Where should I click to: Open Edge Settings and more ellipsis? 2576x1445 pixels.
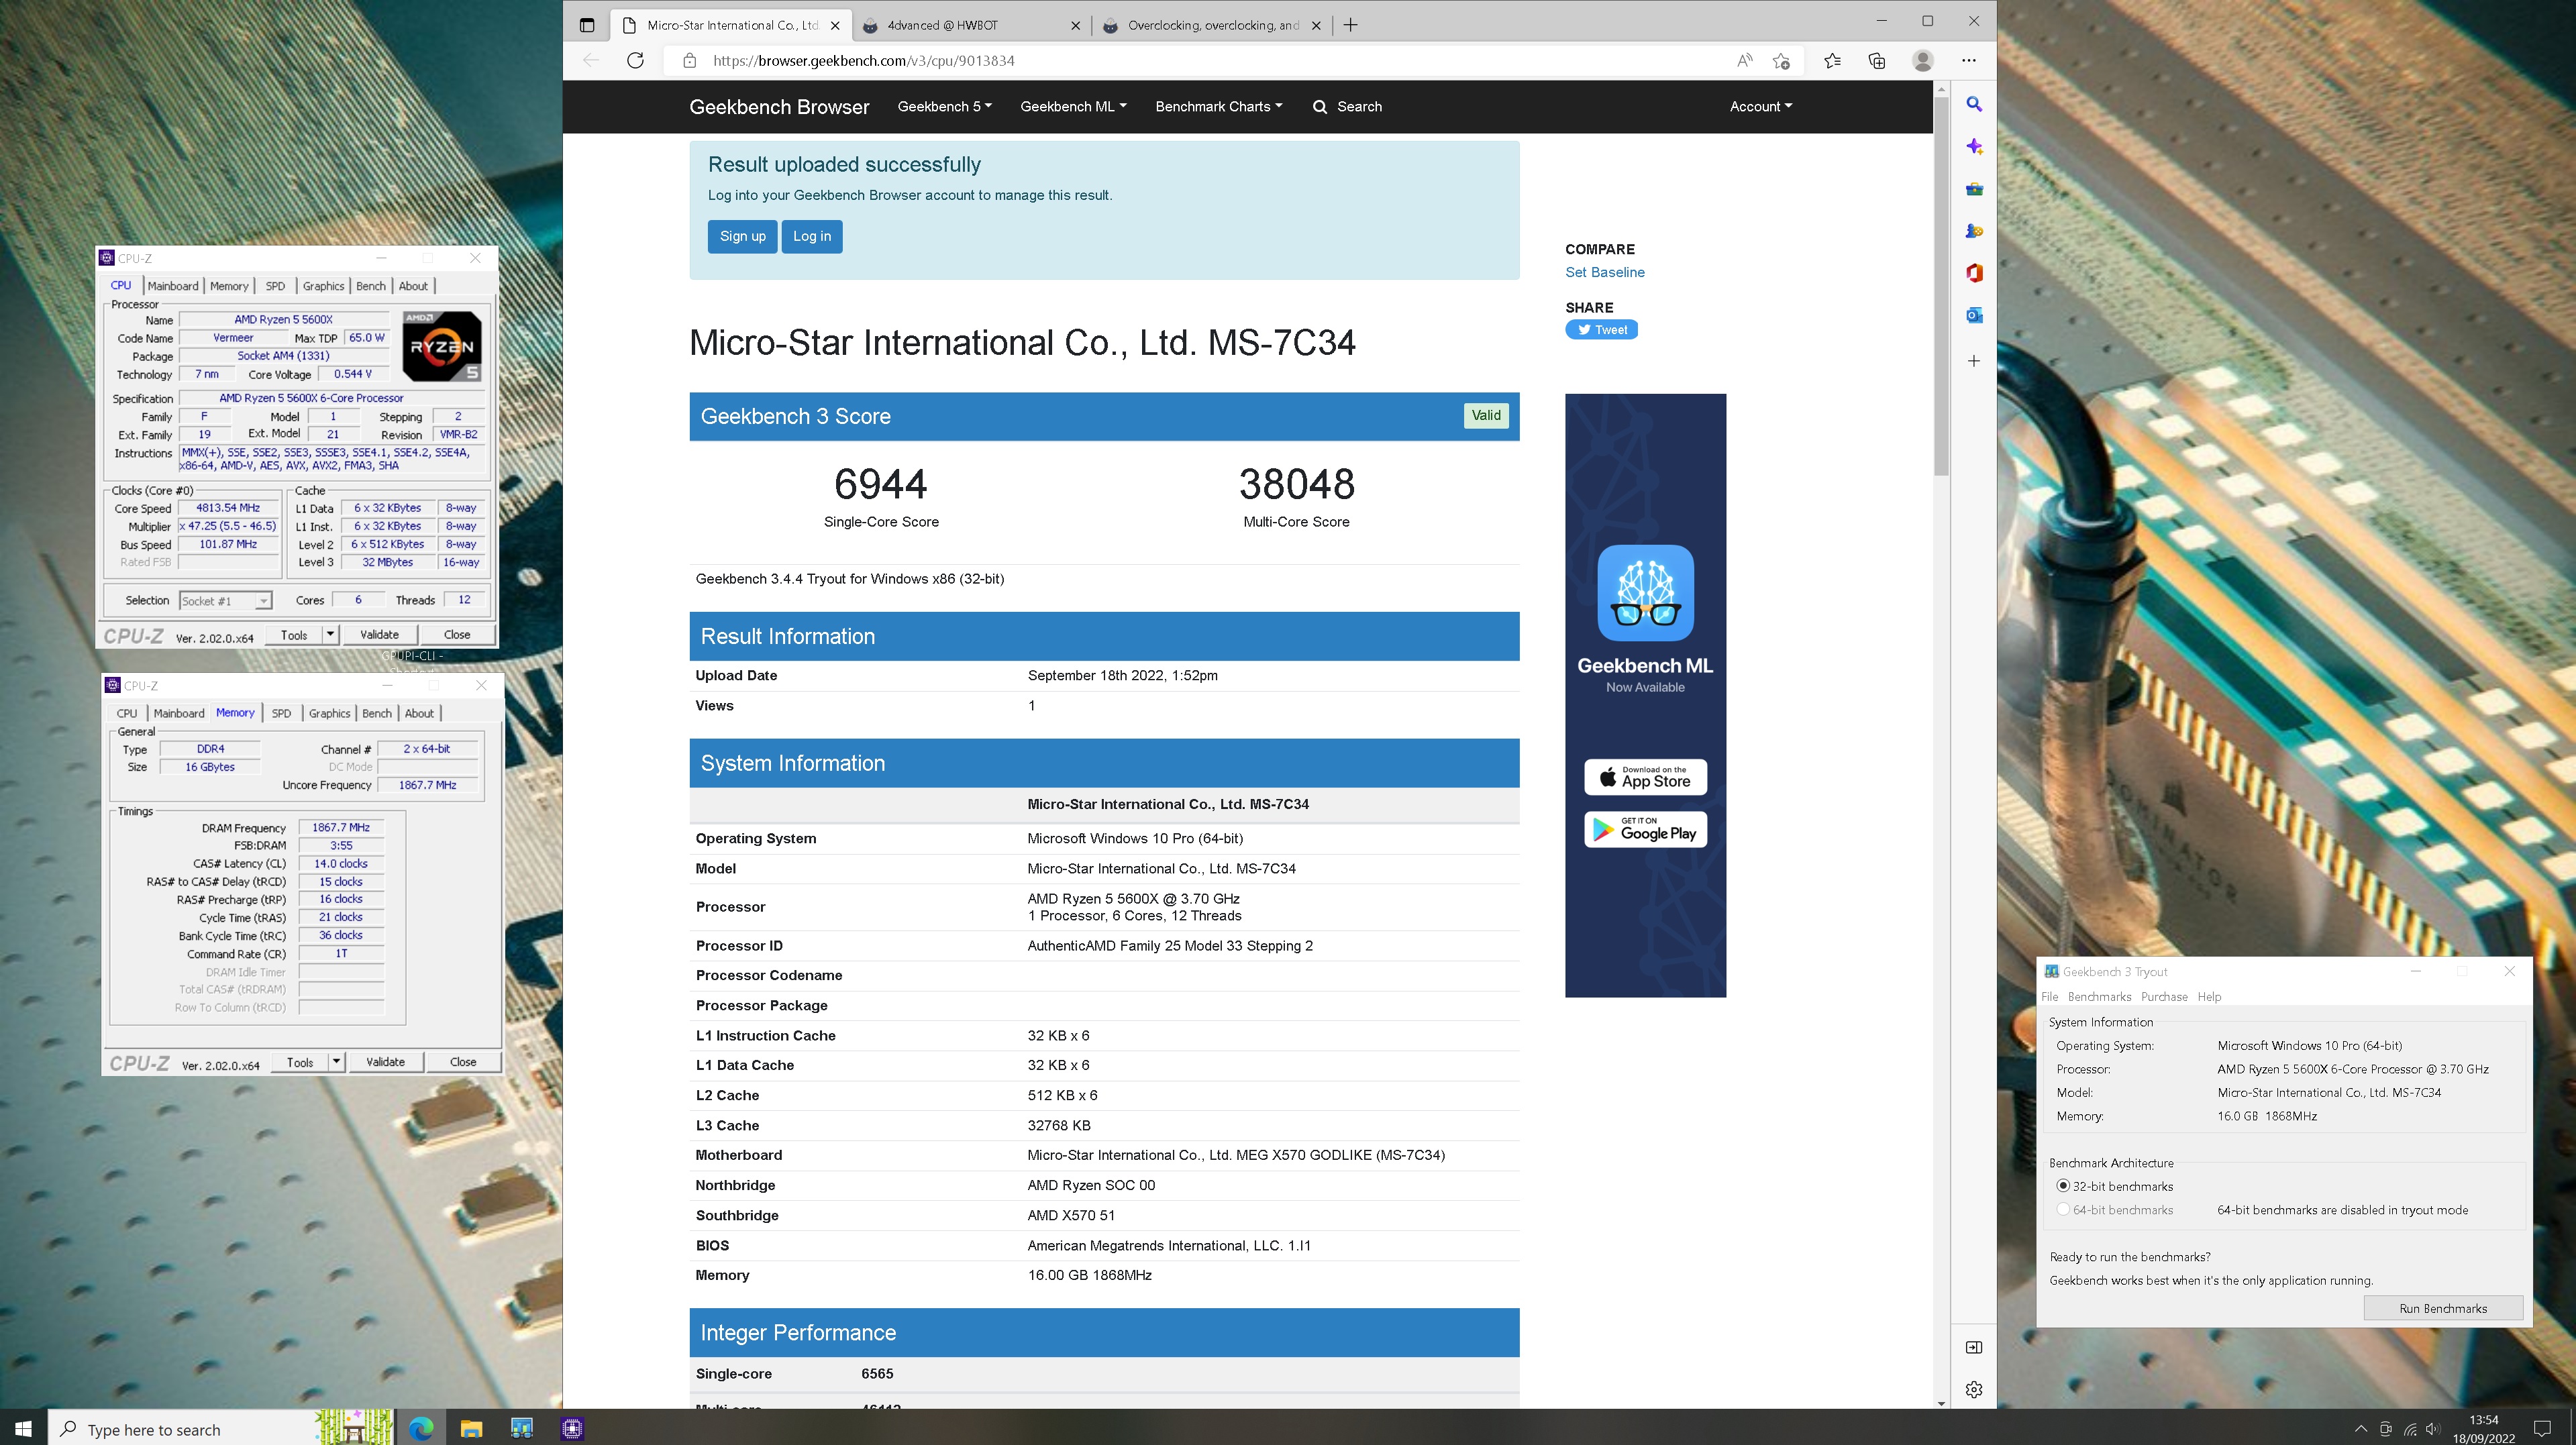(1968, 61)
